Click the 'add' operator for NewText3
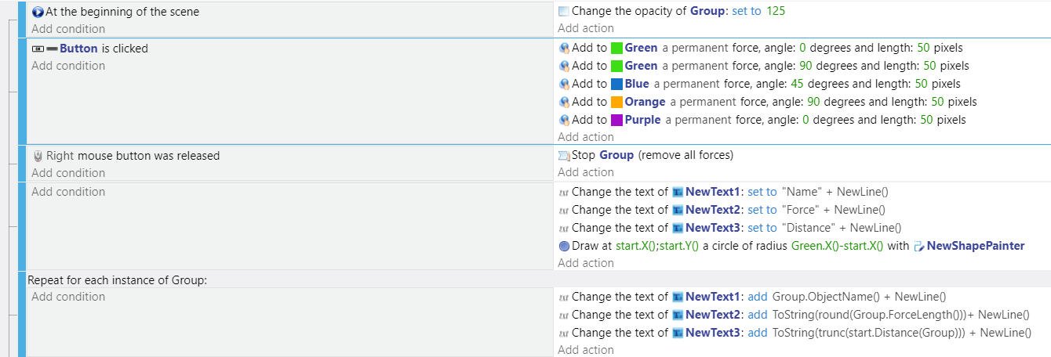The image size is (1051, 357). [x=758, y=333]
